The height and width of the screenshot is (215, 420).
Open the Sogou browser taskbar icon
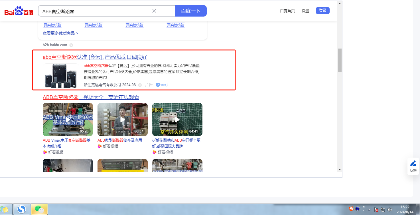[x=21, y=210]
